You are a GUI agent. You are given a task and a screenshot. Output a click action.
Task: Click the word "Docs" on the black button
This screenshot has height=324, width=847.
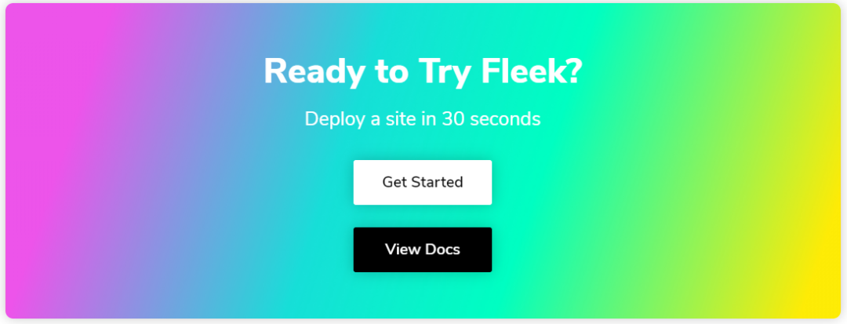coord(442,249)
